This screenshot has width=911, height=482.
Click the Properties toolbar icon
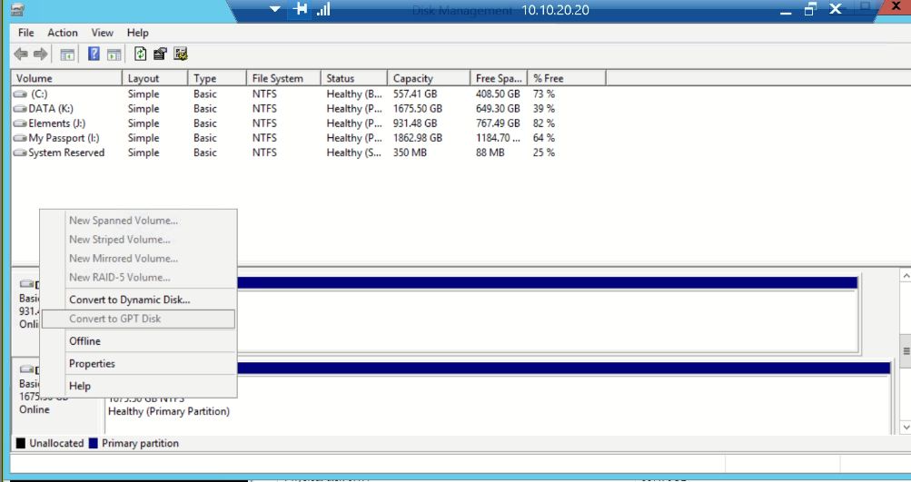tap(161, 54)
